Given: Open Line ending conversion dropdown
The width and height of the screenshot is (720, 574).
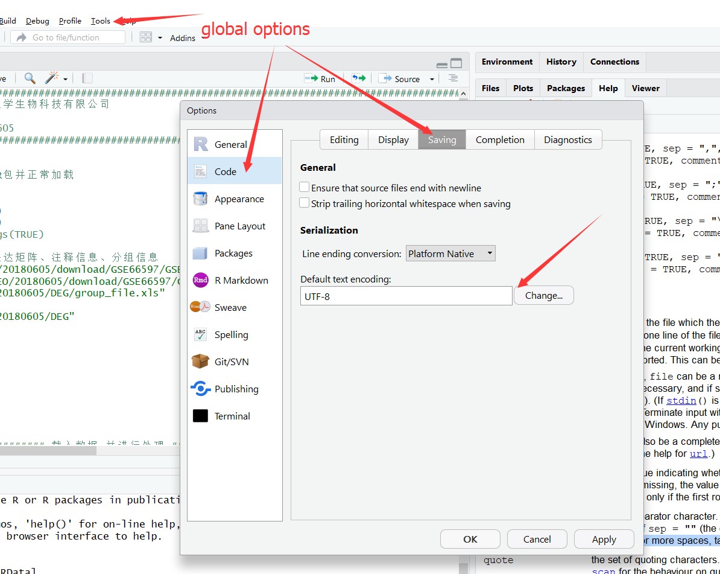Looking at the screenshot, I should (450, 254).
